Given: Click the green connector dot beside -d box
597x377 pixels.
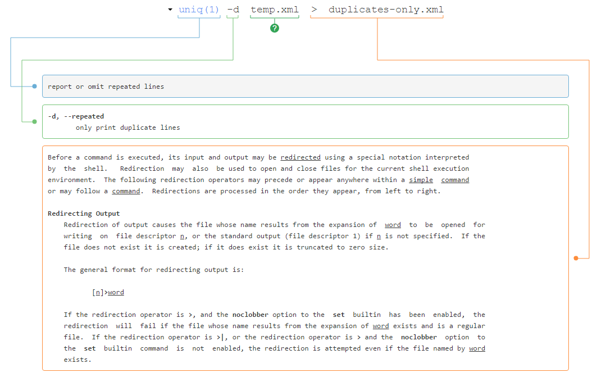Looking at the screenshot, I should point(34,121).
